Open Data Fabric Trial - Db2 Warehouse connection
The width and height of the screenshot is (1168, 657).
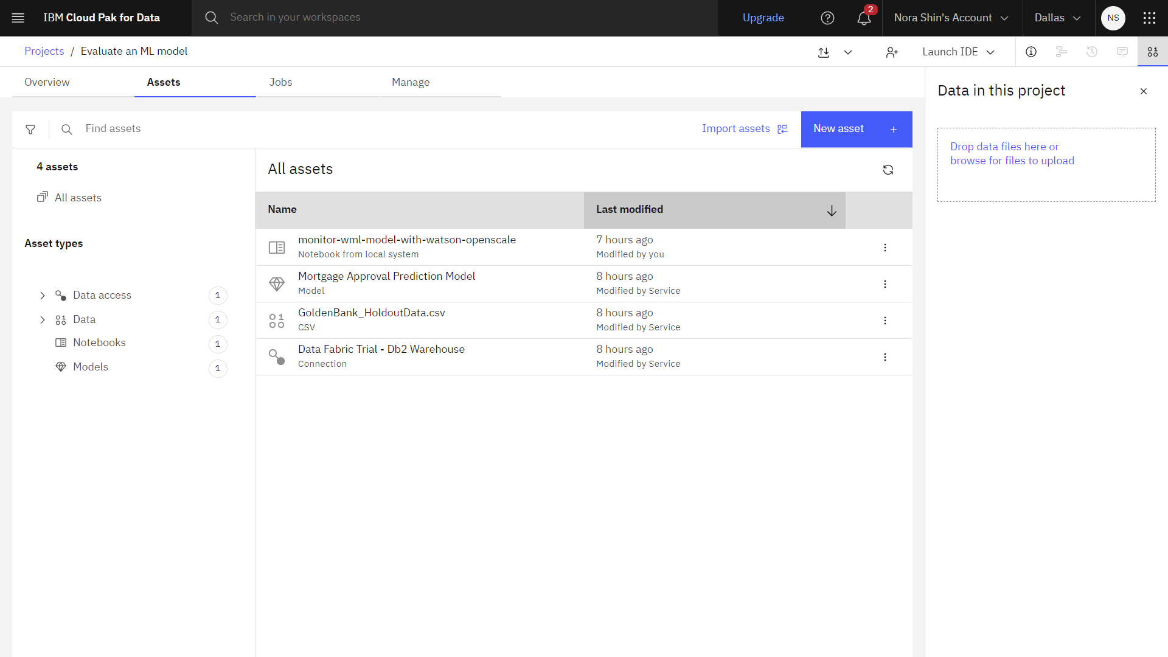(381, 349)
